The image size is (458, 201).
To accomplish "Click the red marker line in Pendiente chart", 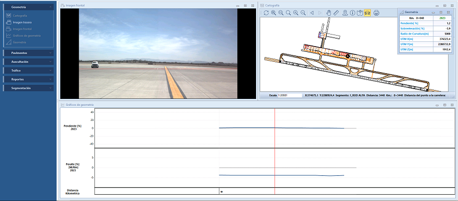I will tap(274, 128).
